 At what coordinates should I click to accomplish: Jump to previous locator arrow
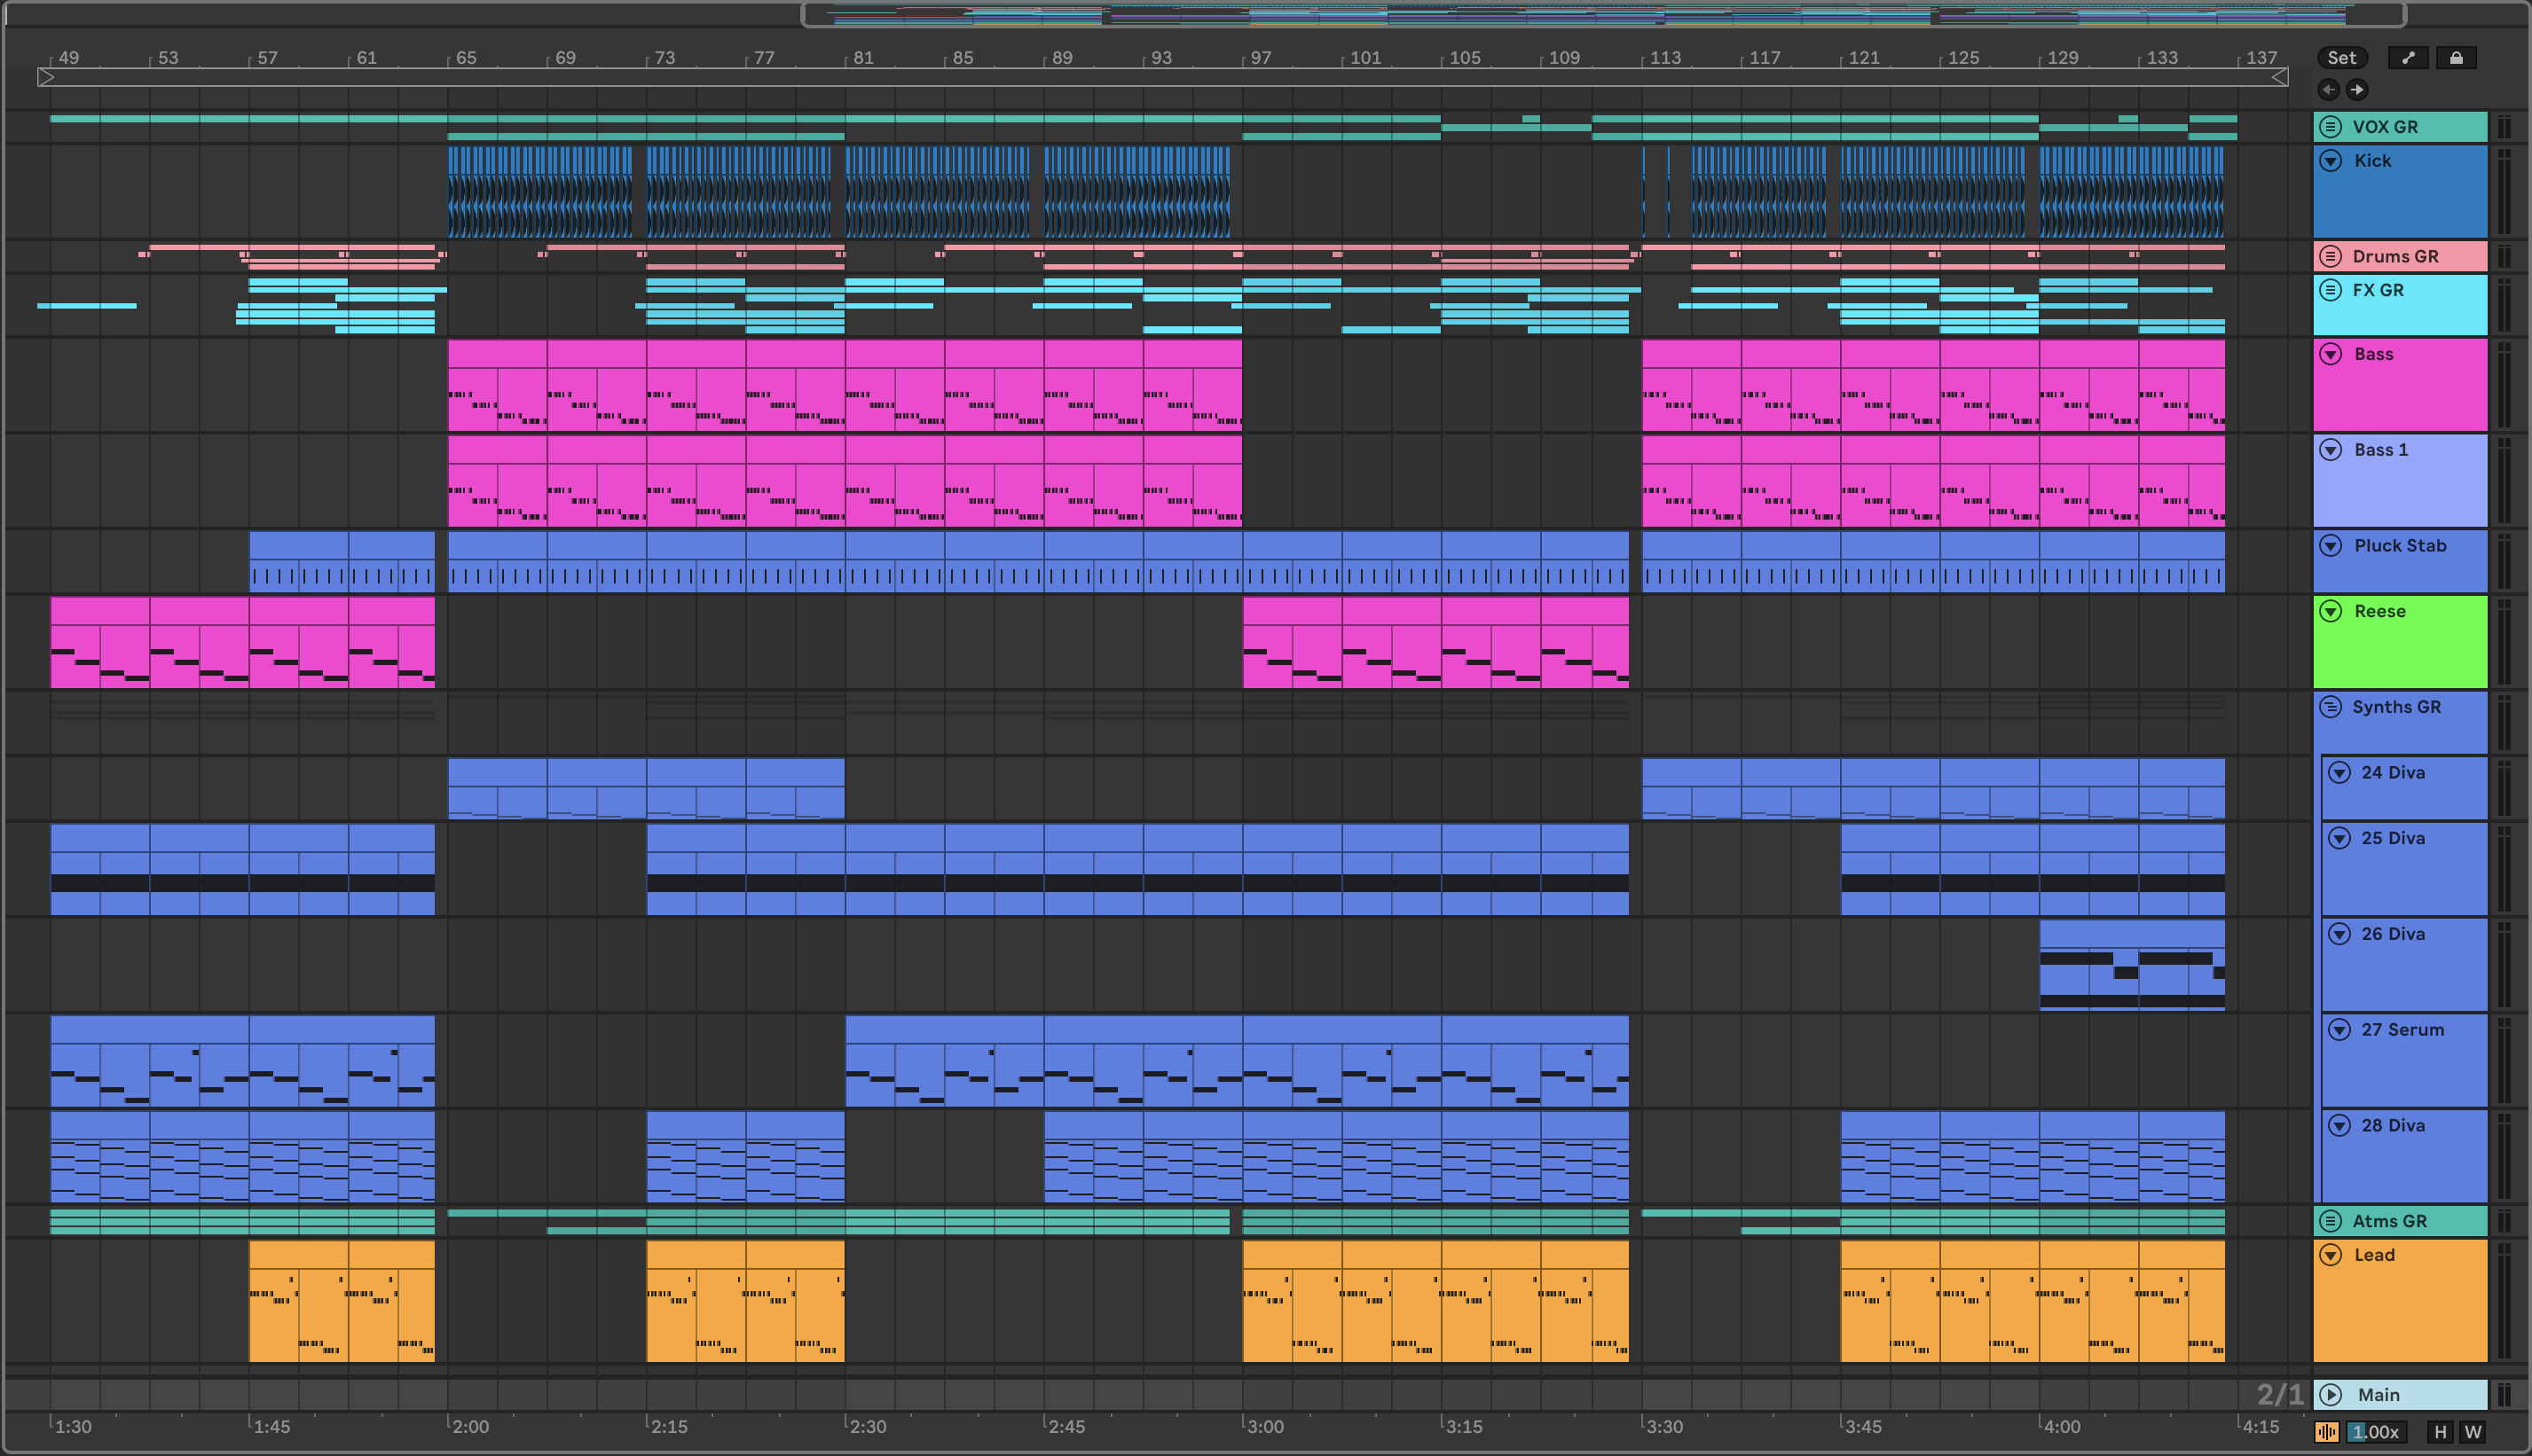2329,90
